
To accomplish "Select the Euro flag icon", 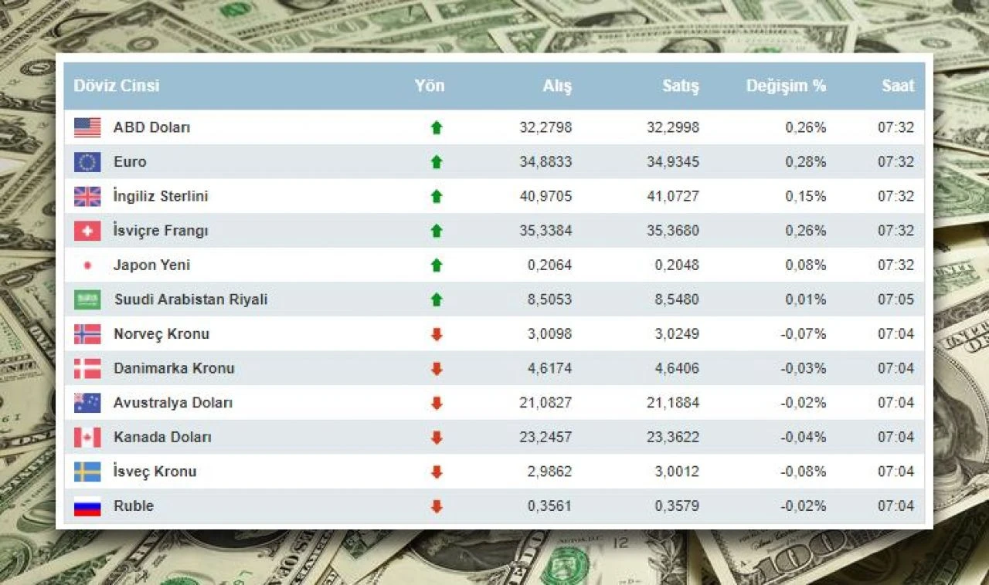I will 88,162.
